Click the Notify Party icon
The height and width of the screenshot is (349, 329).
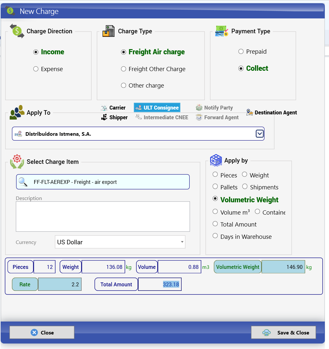pyautogui.click(x=199, y=108)
